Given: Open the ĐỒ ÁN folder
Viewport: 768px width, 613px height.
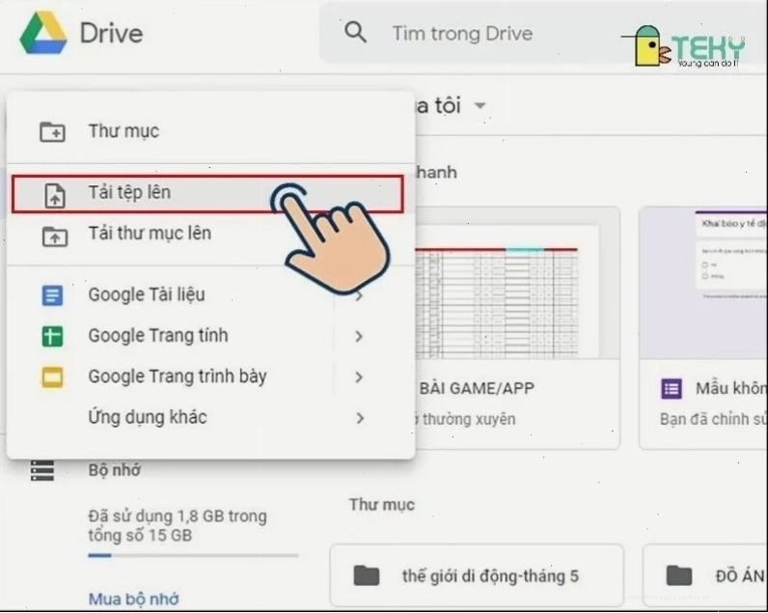Looking at the screenshot, I should pos(705,575).
